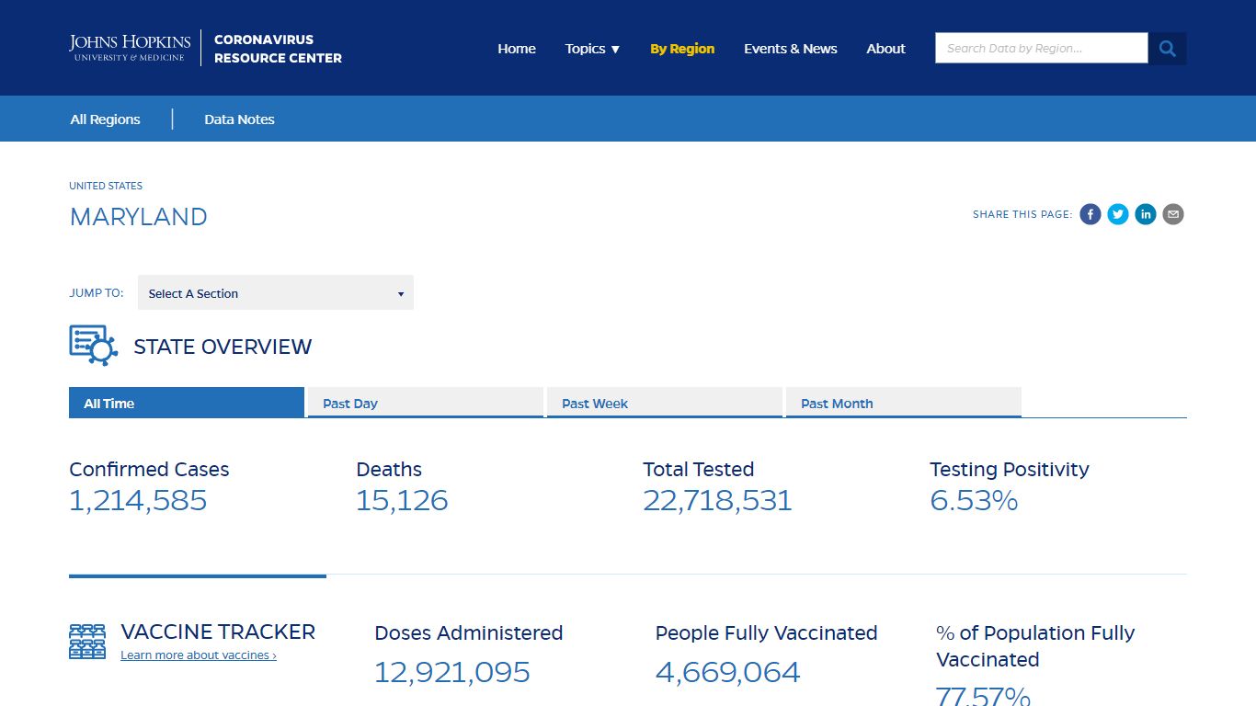Click the Jump To label

pyautogui.click(x=97, y=293)
